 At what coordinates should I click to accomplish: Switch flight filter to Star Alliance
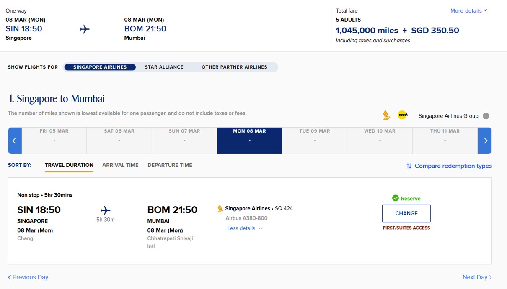click(x=164, y=67)
